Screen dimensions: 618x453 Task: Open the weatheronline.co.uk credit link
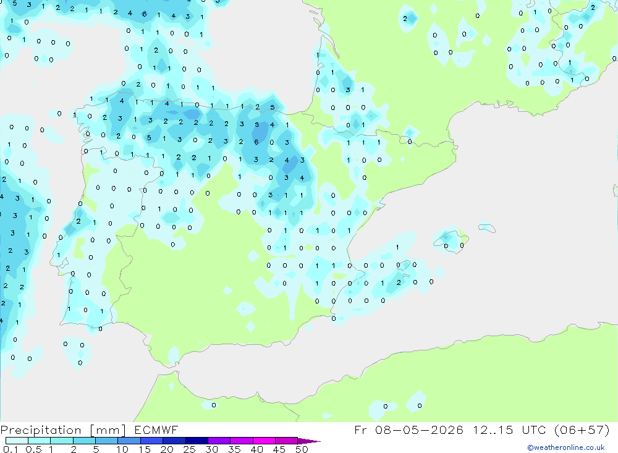[x=566, y=447]
